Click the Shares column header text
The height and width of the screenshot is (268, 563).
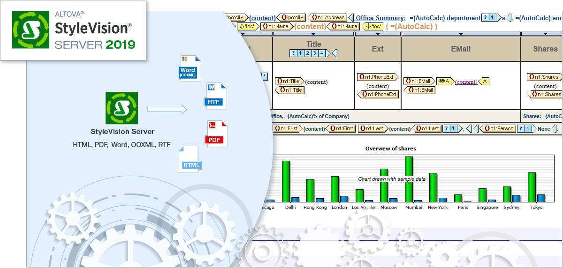pyautogui.click(x=545, y=49)
